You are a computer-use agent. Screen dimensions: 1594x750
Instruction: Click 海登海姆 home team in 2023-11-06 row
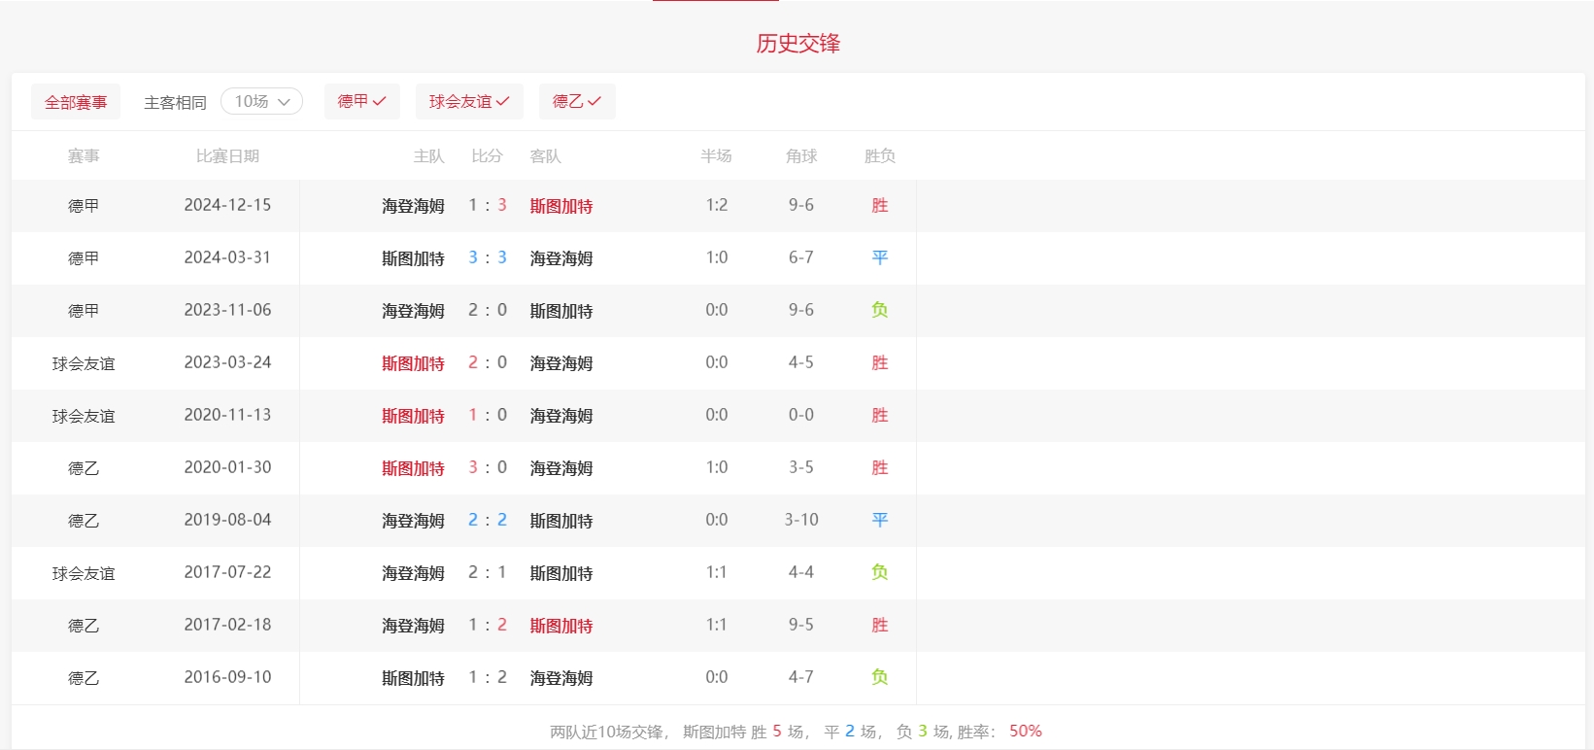point(413,311)
